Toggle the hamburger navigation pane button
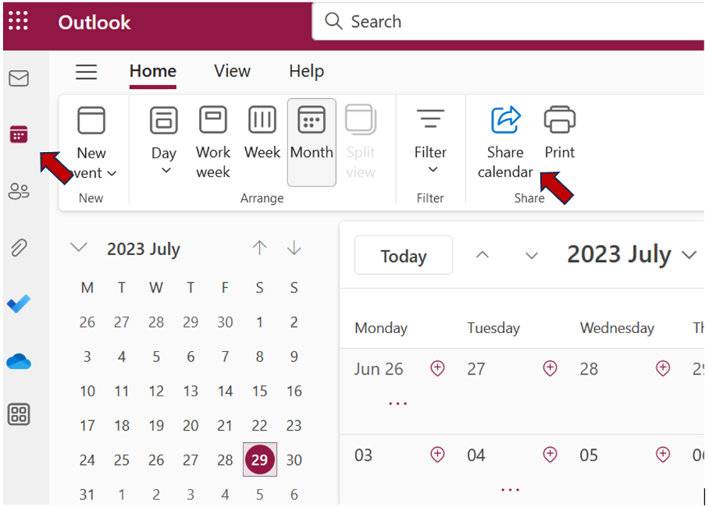709x507 pixels. tap(86, 72)
